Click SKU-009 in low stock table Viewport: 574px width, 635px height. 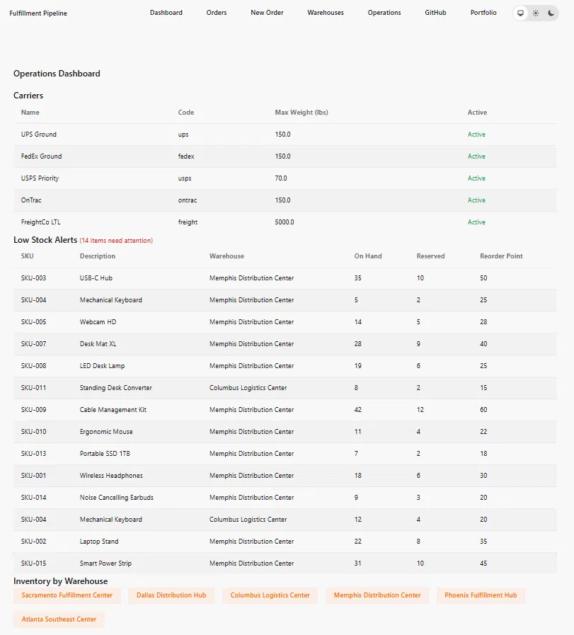click(33, 409)
